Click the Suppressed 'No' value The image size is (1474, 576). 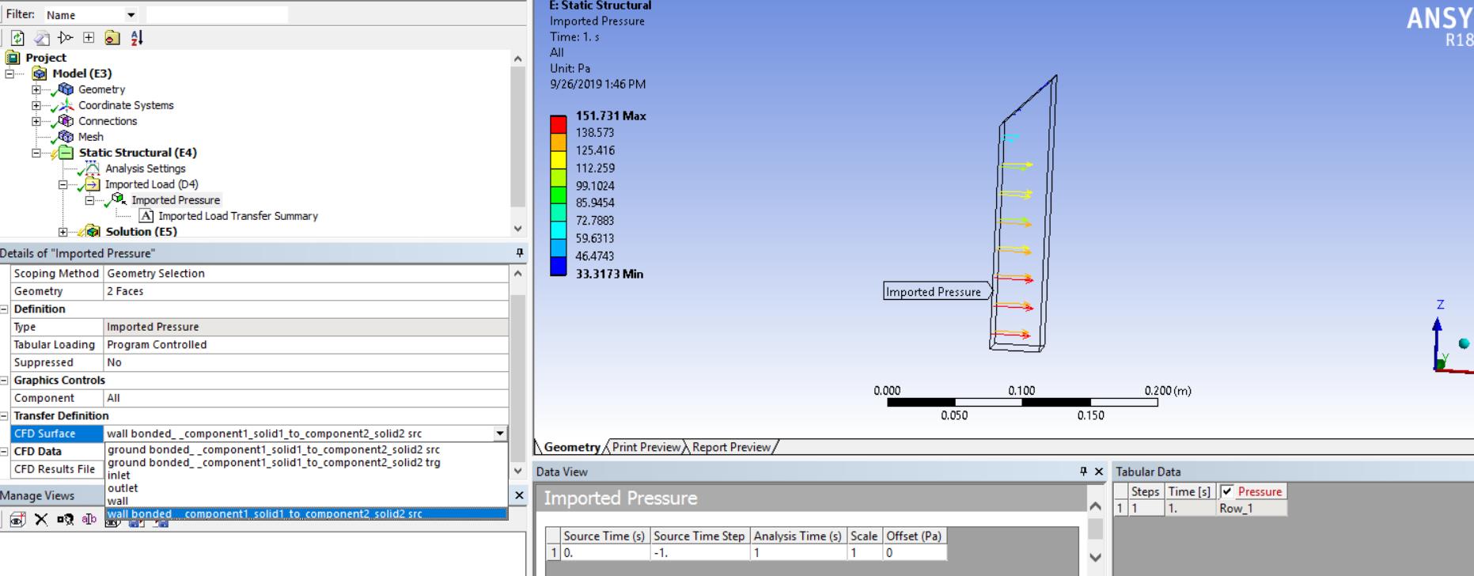[306, 362]
